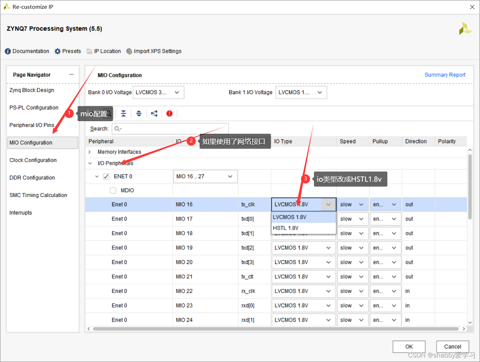Click the vertical scrollbar thumb in MIO table
The image size is (480, 362).
[x=470, y=187]
